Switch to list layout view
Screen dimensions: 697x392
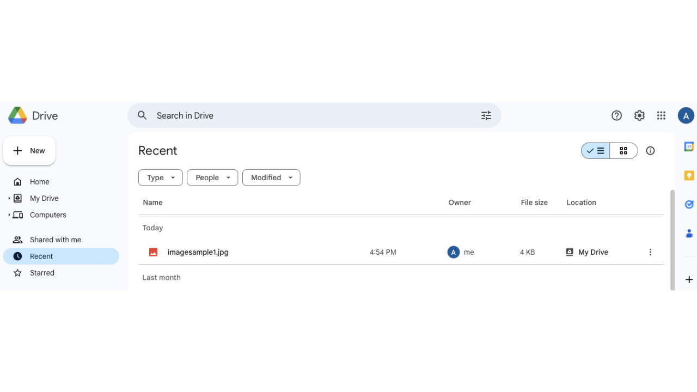click(x=596, y=151)
